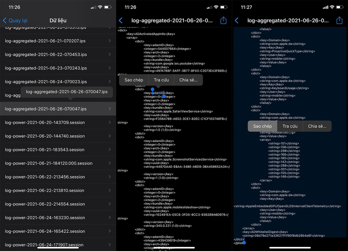Tap Chia sẻ... in the middle screen popup
The width and height of the screenshot is (348, 251).
pos(188,80)
